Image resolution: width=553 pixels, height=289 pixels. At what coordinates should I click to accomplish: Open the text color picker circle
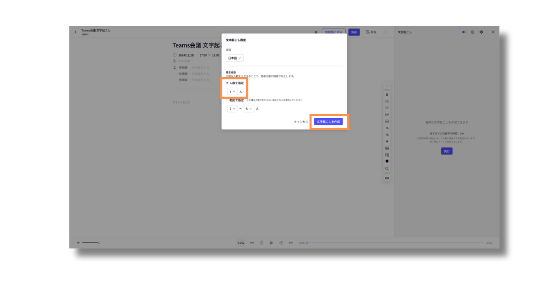387,161
